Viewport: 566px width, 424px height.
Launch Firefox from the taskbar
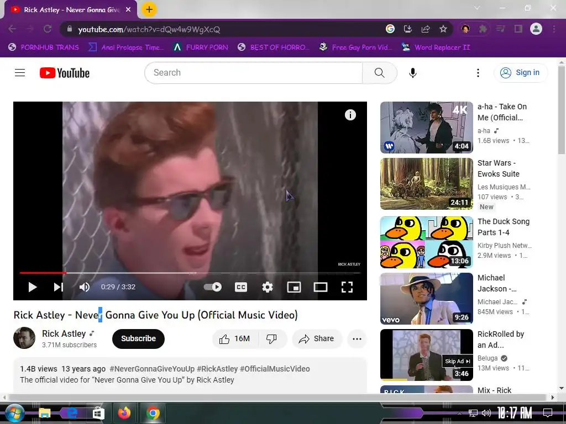pyautogui.click(x=124, y=413)
